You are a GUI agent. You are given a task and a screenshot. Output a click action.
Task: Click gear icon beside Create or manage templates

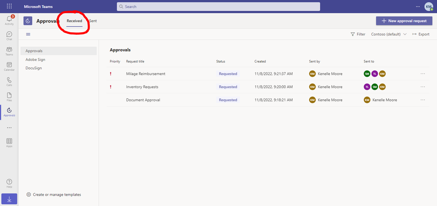[x=29, y=195]
